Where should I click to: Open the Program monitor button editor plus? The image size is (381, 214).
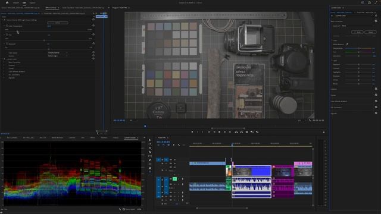(324, 132)
